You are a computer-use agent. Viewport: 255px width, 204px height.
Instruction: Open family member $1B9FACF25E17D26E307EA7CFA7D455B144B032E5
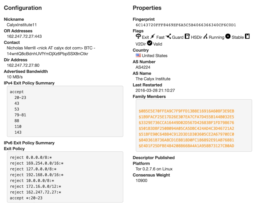click(186, 117)
